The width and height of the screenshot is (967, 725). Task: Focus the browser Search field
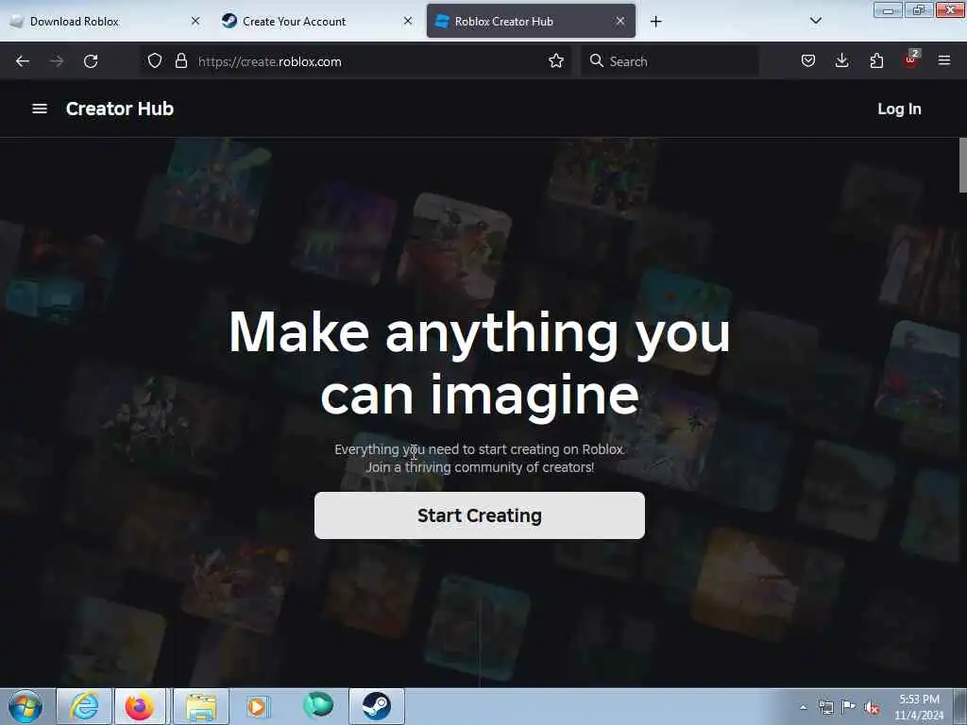(670, 61)
